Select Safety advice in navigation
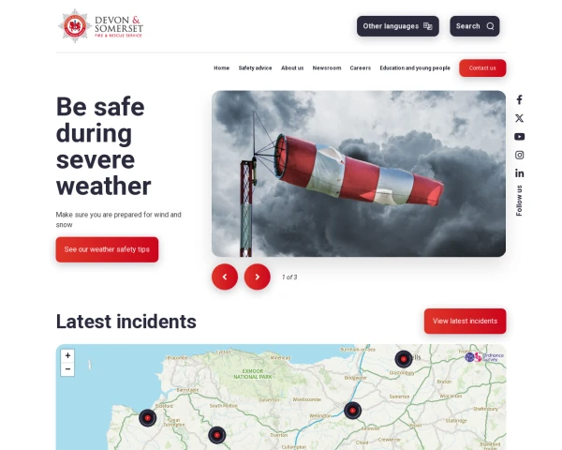Screen dimensions: 562x450 (x=255, y=67)
